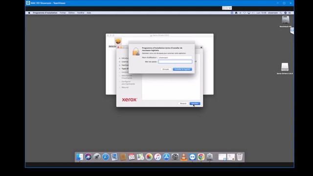
Task: Click the Revenir button in Xerox installer
Action: click(183, 103)
